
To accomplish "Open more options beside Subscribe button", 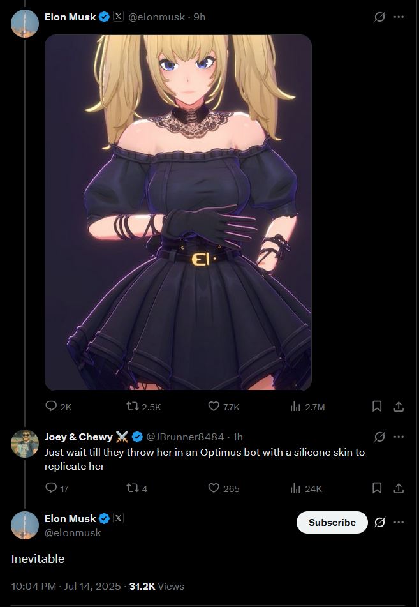I will [x=399, y=522].
